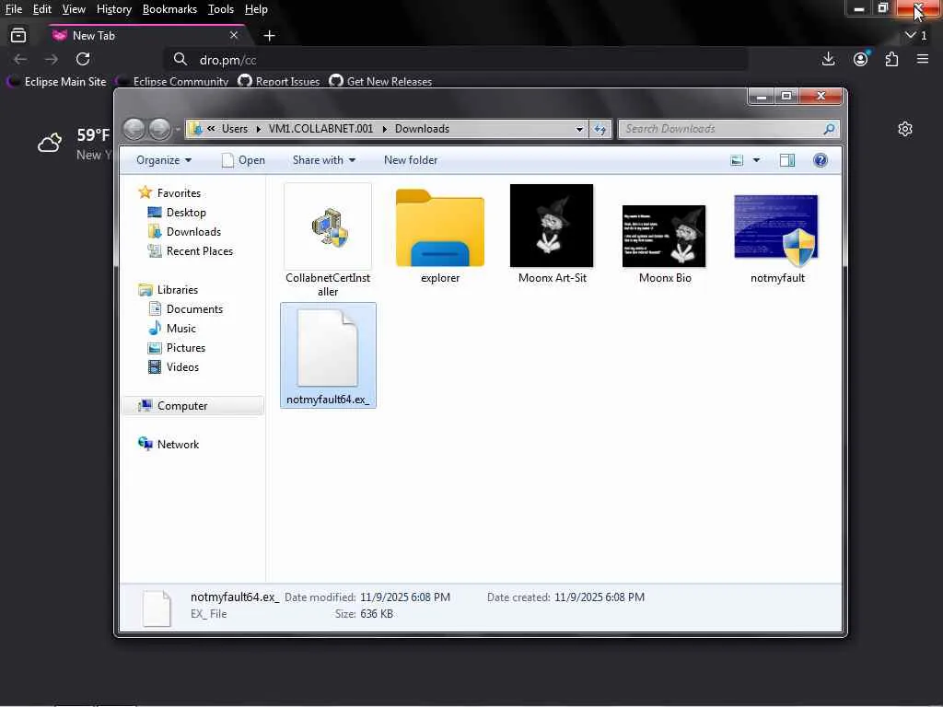Open the browser account icon

pos(861,59)
